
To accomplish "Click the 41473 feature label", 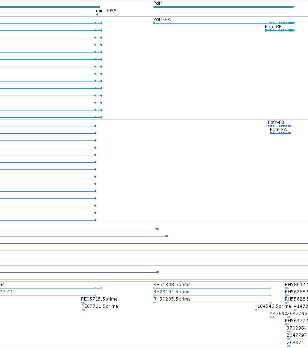I will (x=301, y=306).
